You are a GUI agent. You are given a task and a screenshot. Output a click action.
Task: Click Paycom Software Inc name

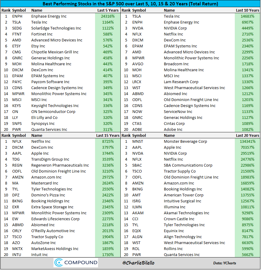pyautogui.click(x=50, y=82)
